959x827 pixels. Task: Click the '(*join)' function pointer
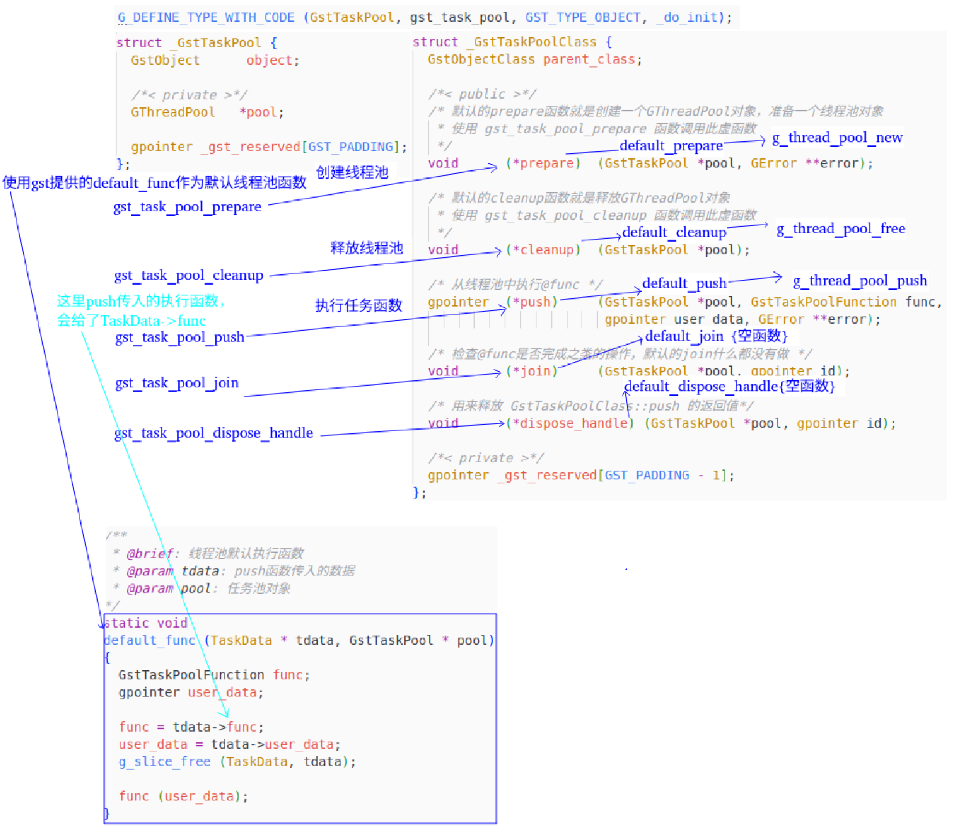coord(532,371)
